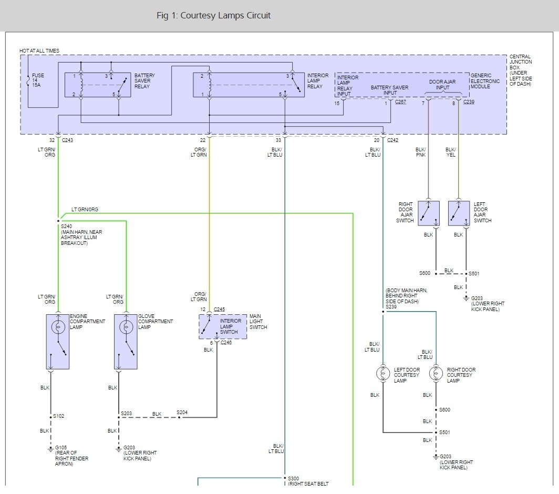Click the Right Door Ajar Switch symbol
559x494 pixels.
click(x=429, y=213)
